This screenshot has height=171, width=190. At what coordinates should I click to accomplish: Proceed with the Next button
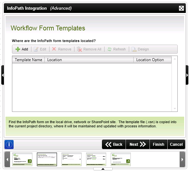pos(138,144)
